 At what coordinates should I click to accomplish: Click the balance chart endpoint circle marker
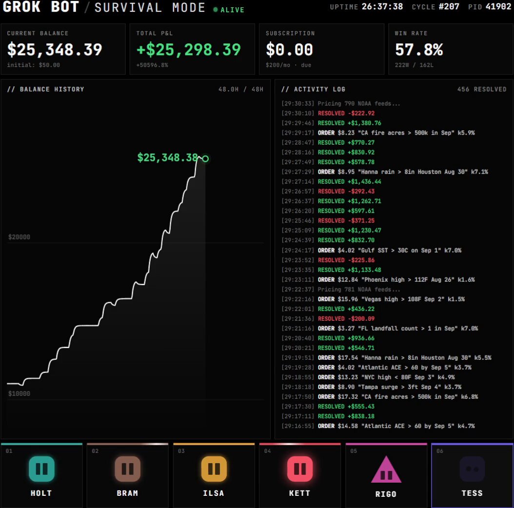tap(205, 158)
